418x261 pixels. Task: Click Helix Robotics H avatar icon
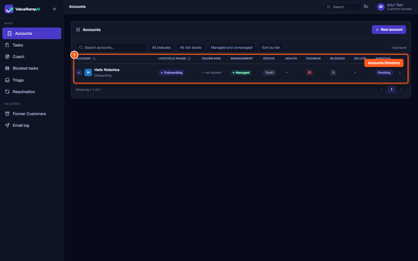(x=88, y=72)
